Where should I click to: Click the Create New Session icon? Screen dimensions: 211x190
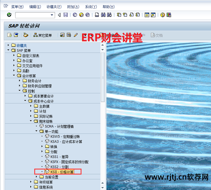[147, 15]
